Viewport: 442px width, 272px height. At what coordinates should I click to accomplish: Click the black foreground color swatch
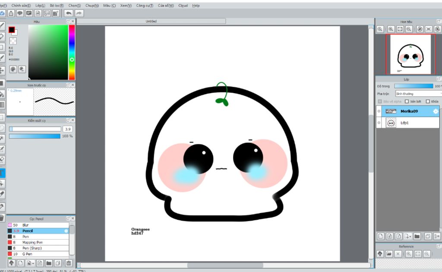(12, 30)
